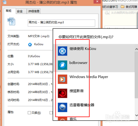Click the bdbrowser app icon

click(x=63, y=65)
